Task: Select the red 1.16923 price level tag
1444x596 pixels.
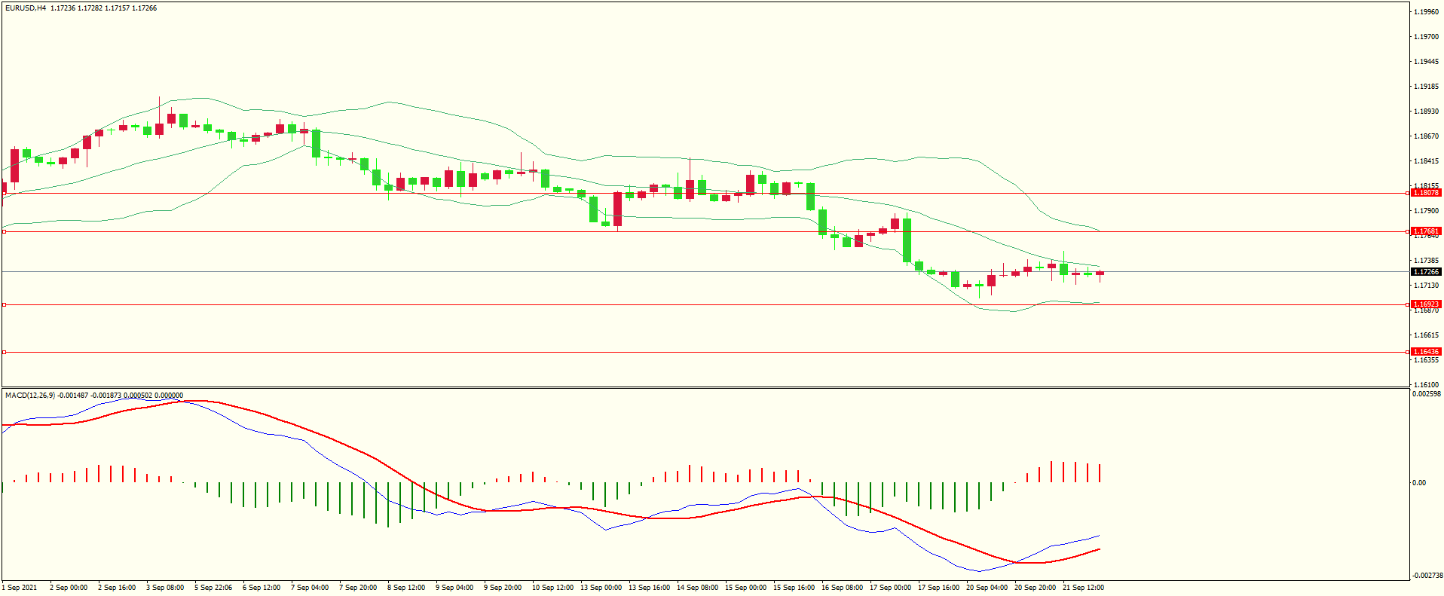Action: tap(1426, 304)
